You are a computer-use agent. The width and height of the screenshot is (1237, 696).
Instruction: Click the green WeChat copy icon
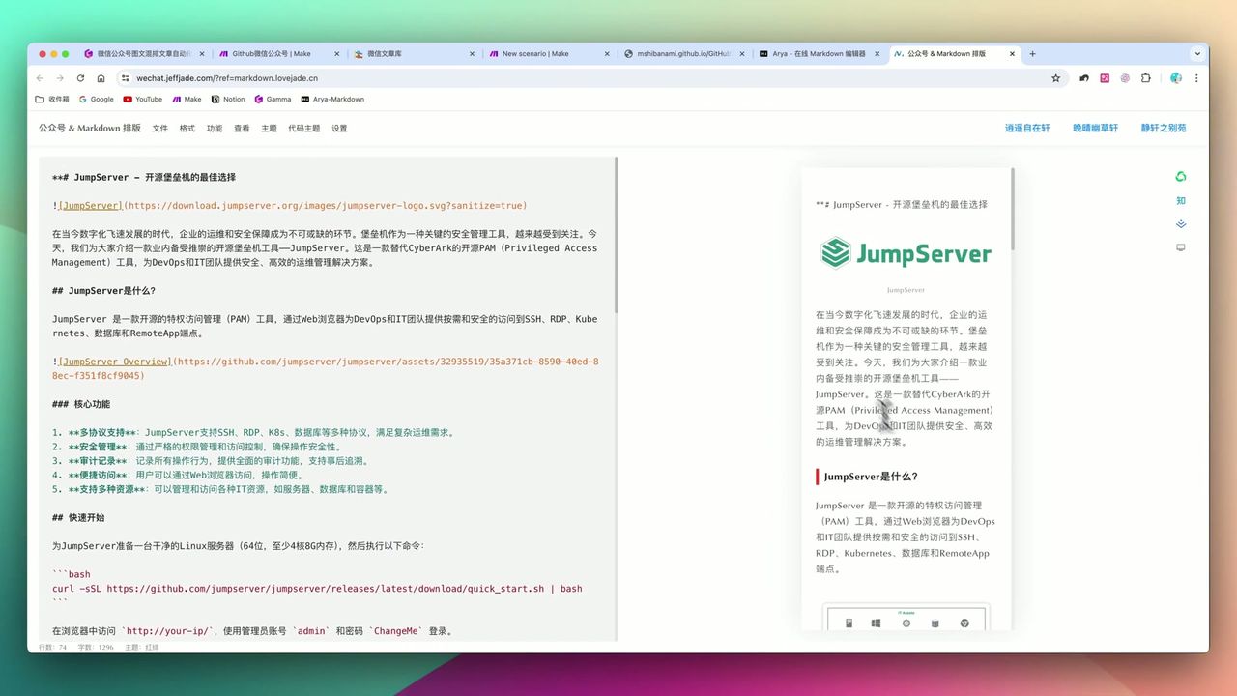1180,177
